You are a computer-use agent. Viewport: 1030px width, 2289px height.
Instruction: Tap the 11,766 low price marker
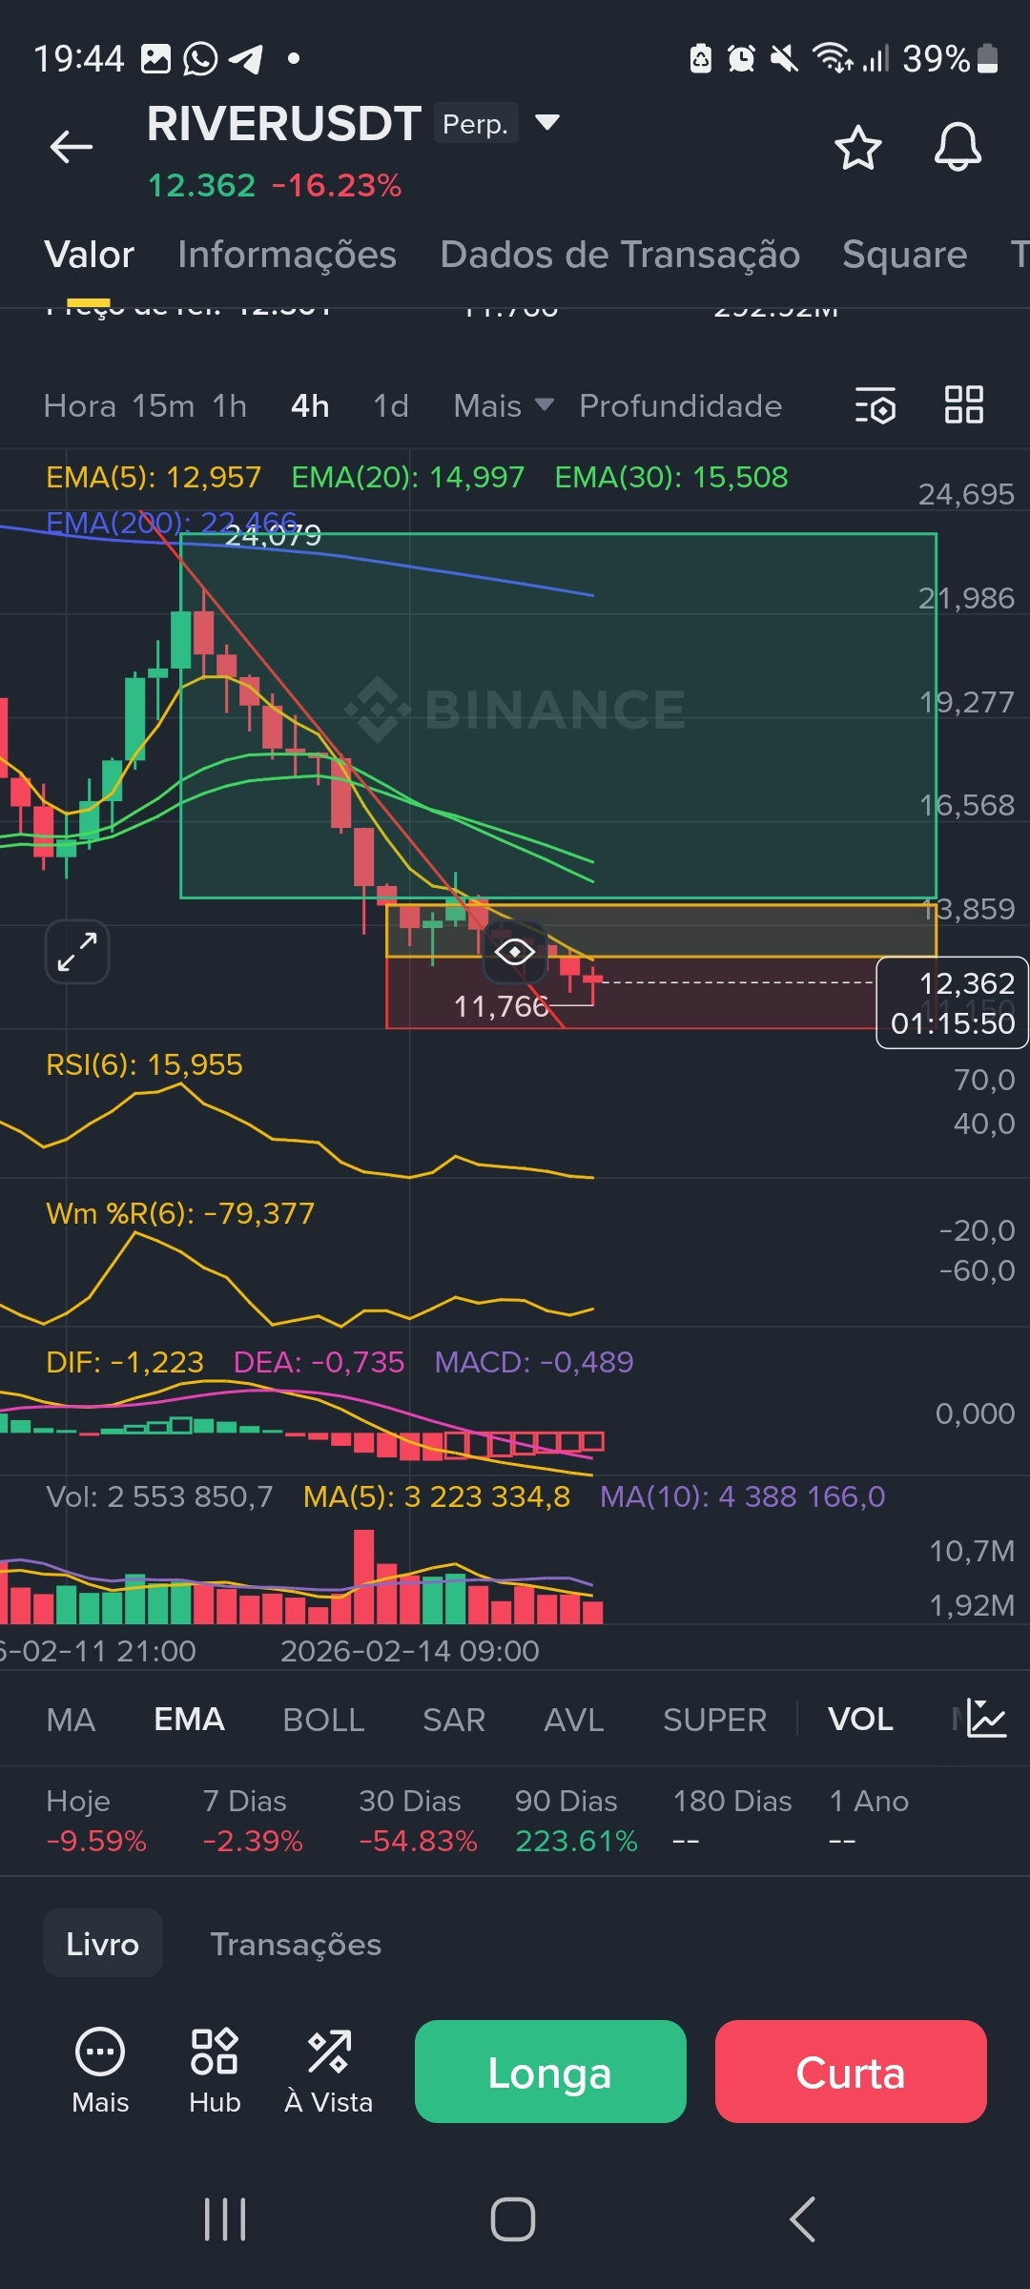click(501, 1006)
